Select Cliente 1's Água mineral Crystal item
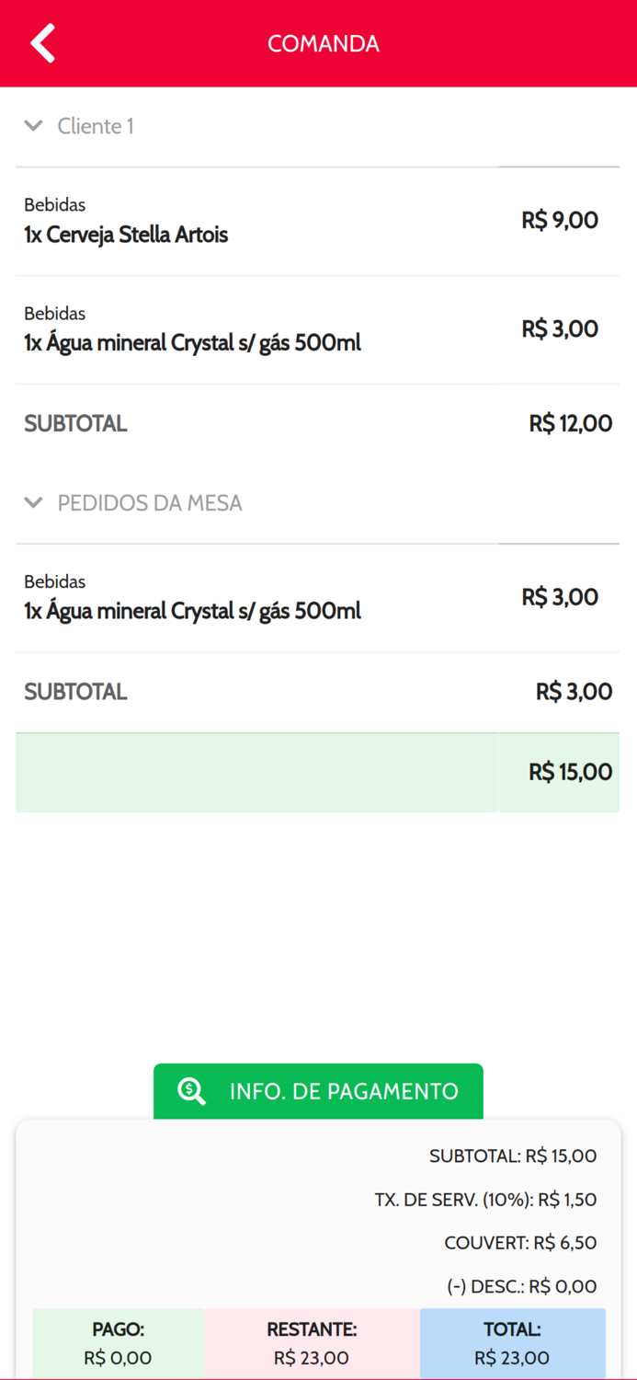The image size is (637, 1380). tap(192, 343)
